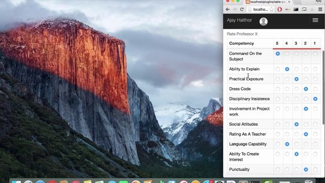Screen dimensions: 325x183
Task: Open the Chrome menu icon
Action: [320, 9]
